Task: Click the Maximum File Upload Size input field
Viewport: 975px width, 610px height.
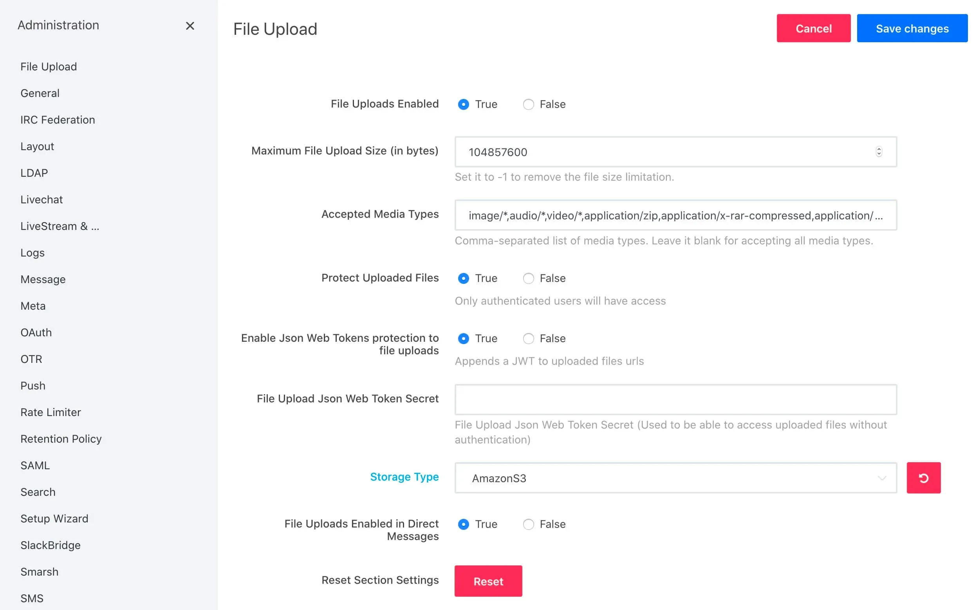Action: click(x=675, y=152)
